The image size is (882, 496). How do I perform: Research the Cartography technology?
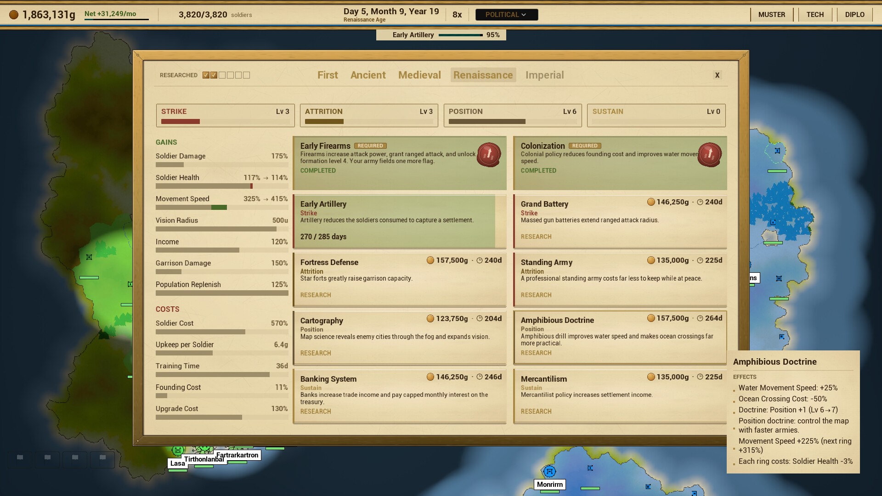pyautogui.click(x=316, y=353)
